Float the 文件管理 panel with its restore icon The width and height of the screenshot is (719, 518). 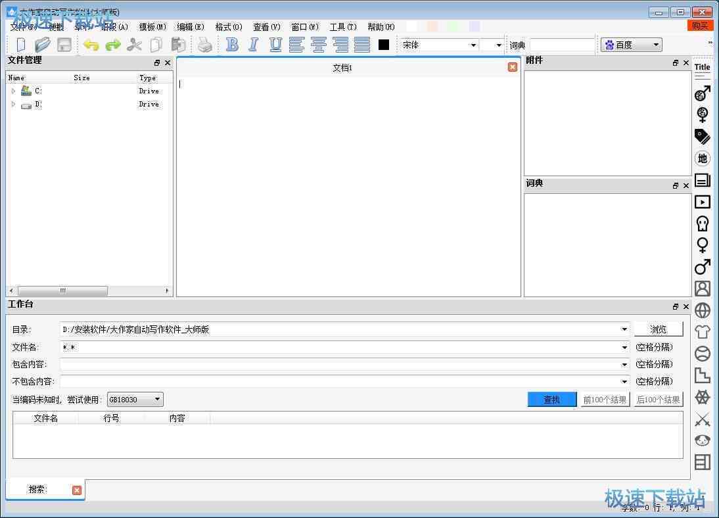157,63
